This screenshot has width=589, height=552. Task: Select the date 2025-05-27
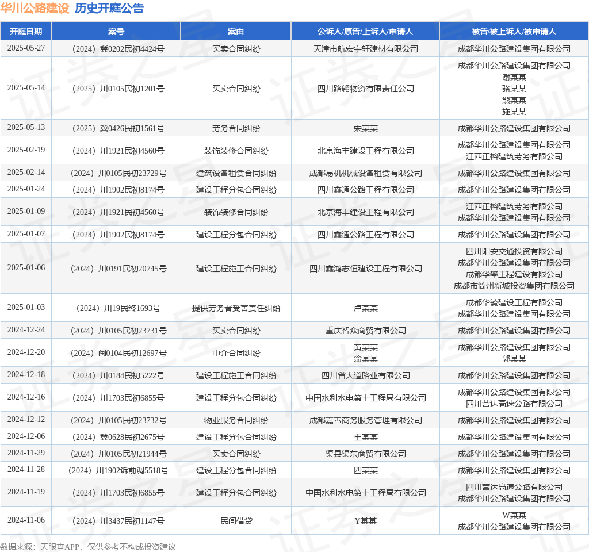coord(26,48)
